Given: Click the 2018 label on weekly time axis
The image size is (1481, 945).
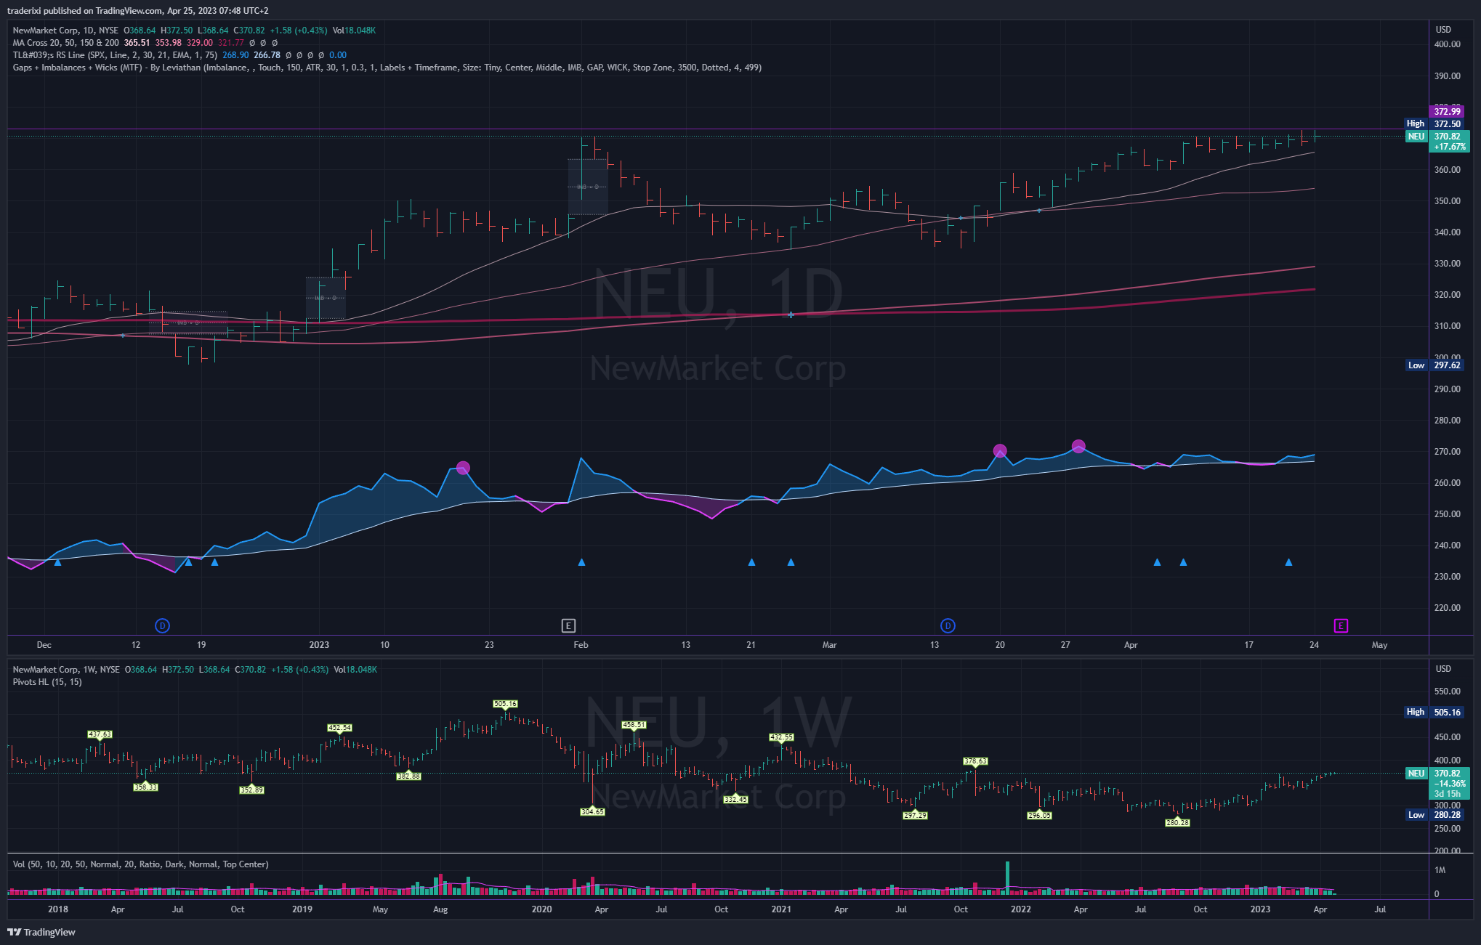Looking at the screenshot, I should [58, 909].
